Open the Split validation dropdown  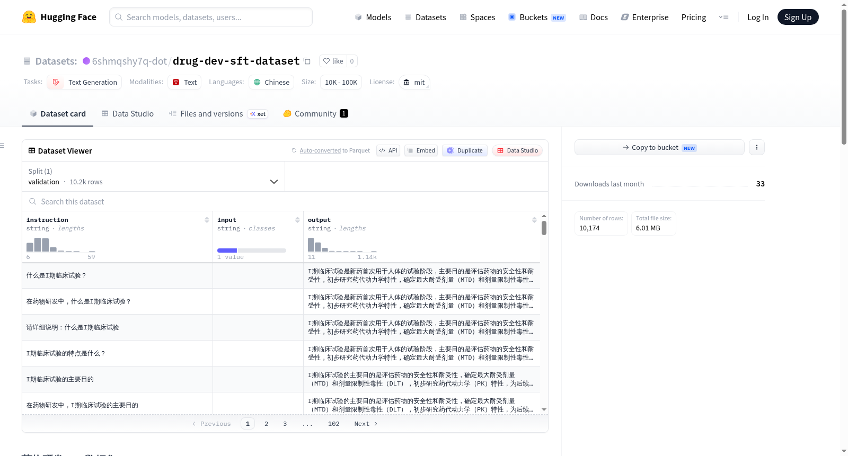153,176
